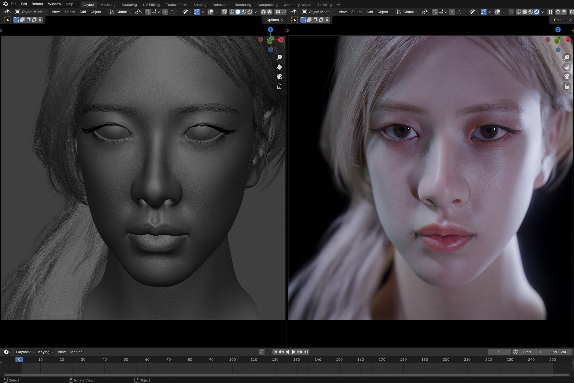Select the pan hand icon in left viewport
Image resolution: width=574 pixels, height=383 pixels.
click(279, 67)
